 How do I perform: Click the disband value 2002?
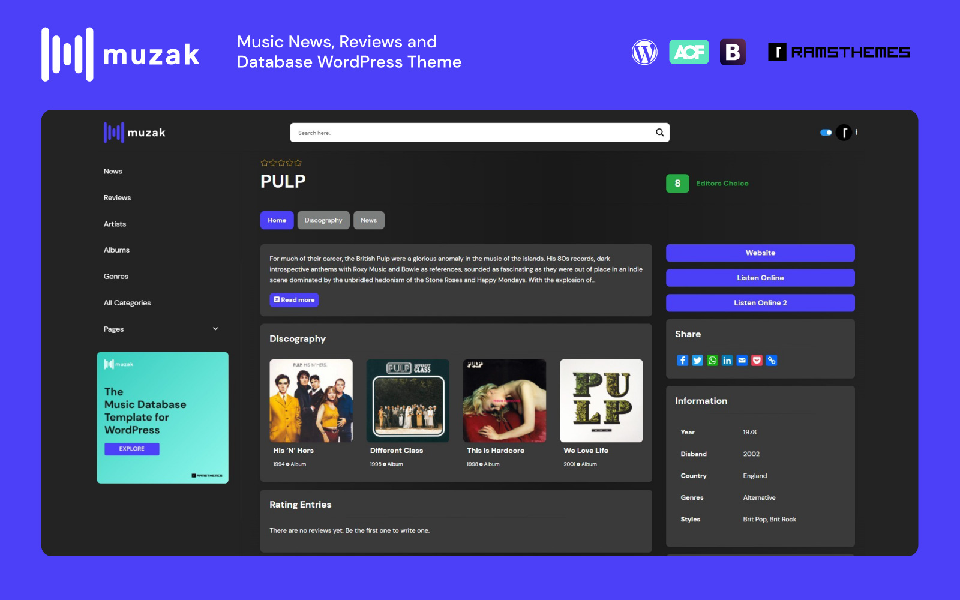pos(751,454)
